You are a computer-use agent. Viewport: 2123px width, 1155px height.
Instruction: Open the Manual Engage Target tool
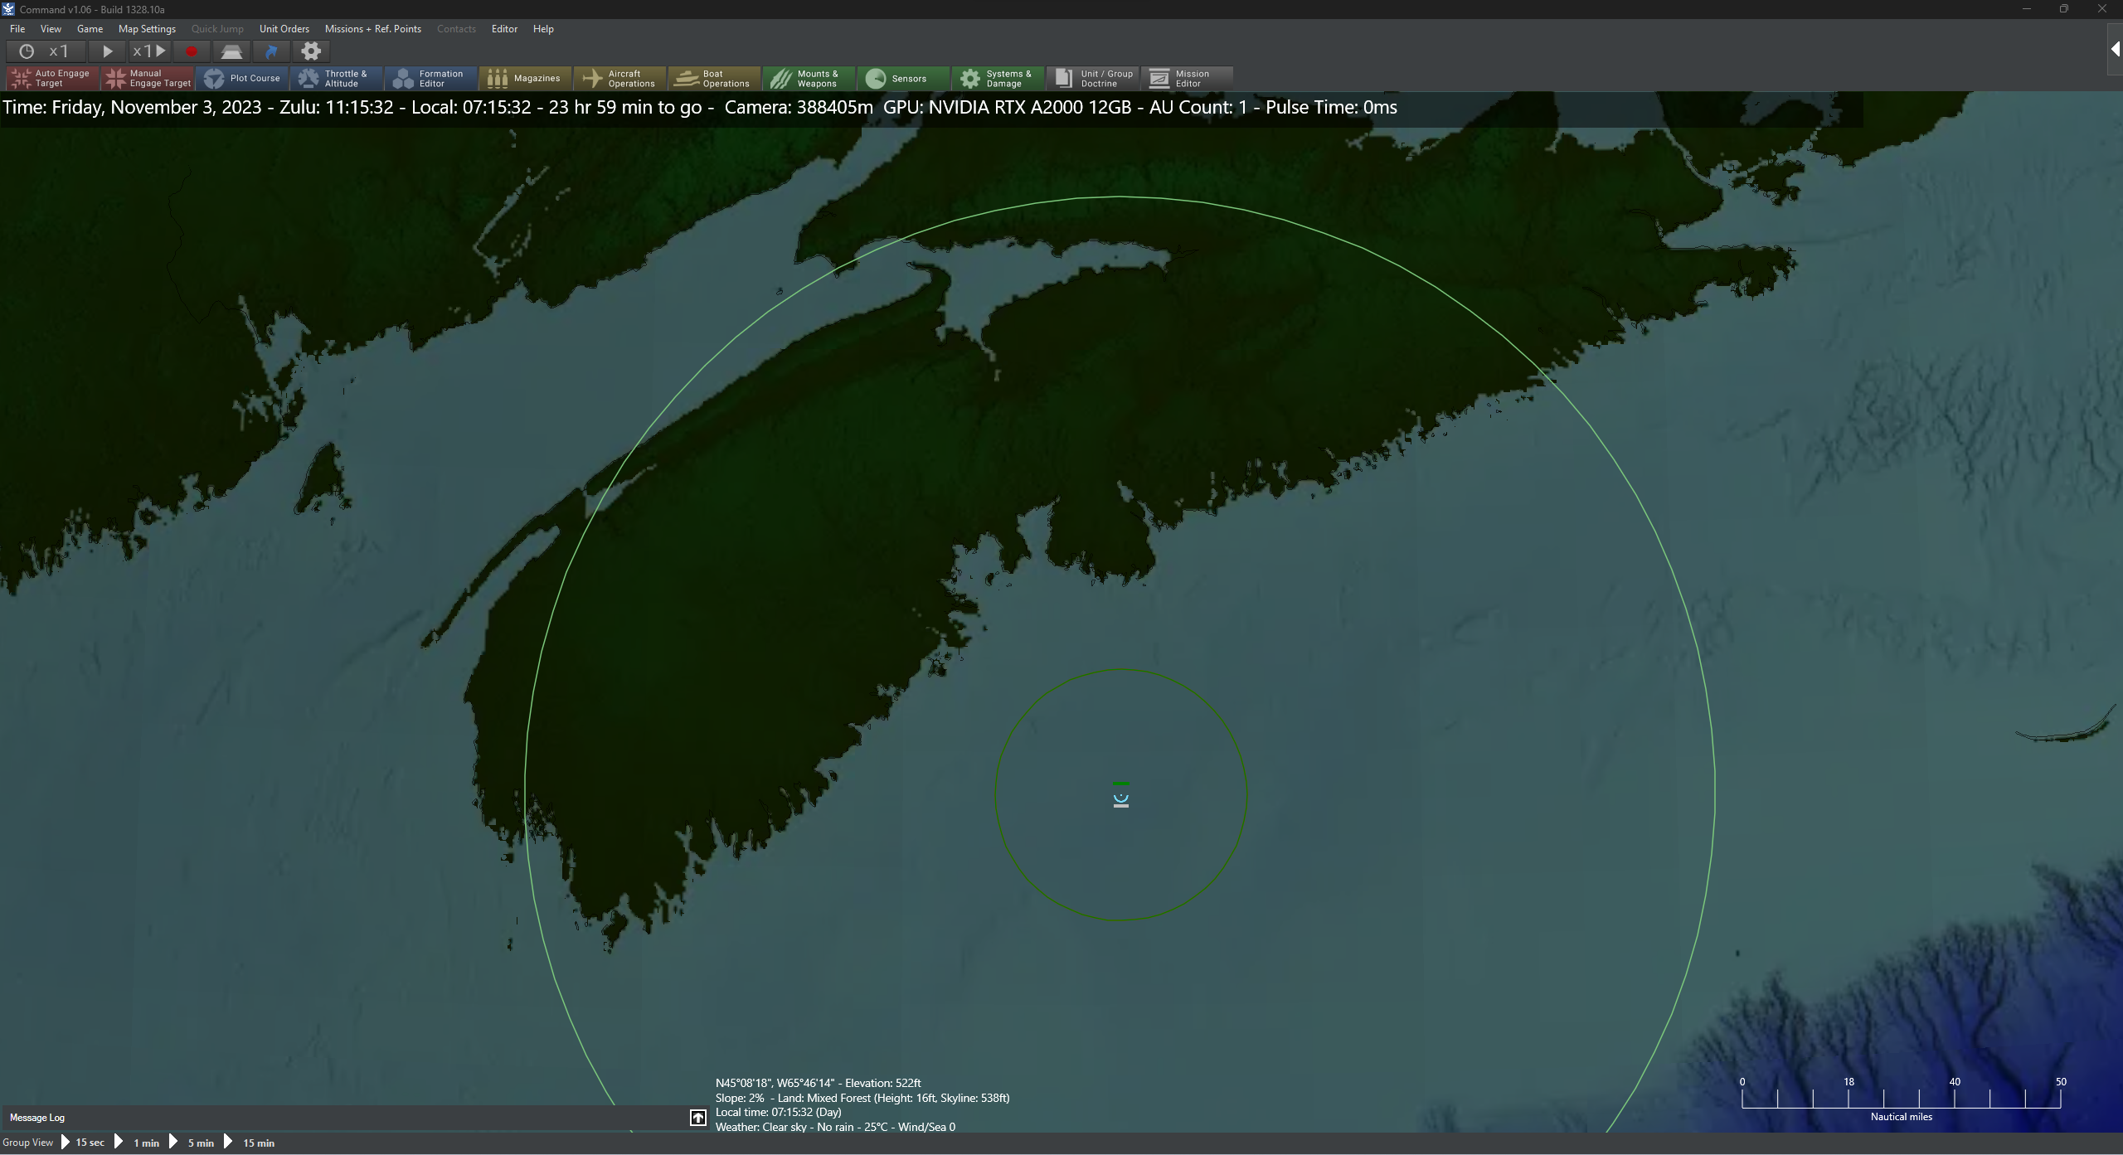tap(148, 78)
